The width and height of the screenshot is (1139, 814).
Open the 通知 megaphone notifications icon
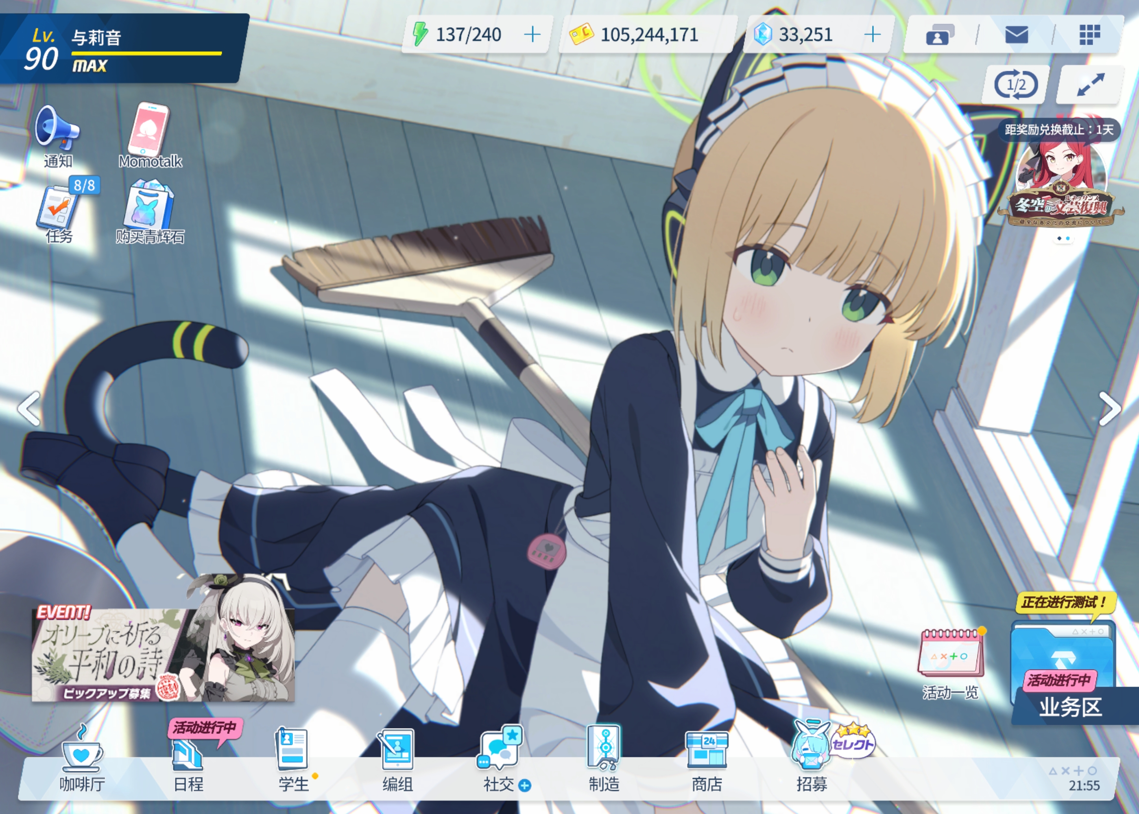57,129
